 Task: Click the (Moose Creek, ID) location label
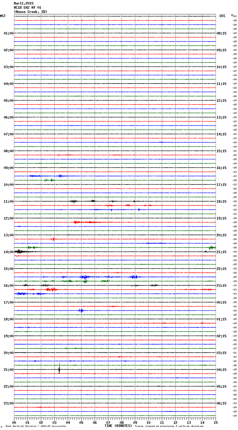coord(31,12)
